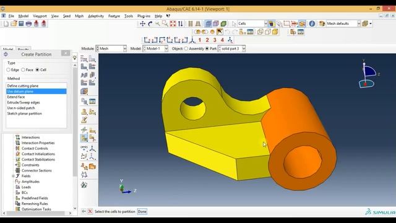The image size is (396, 223).
Task: Select BCs in the model tree
Action: [x=25, y=193]
